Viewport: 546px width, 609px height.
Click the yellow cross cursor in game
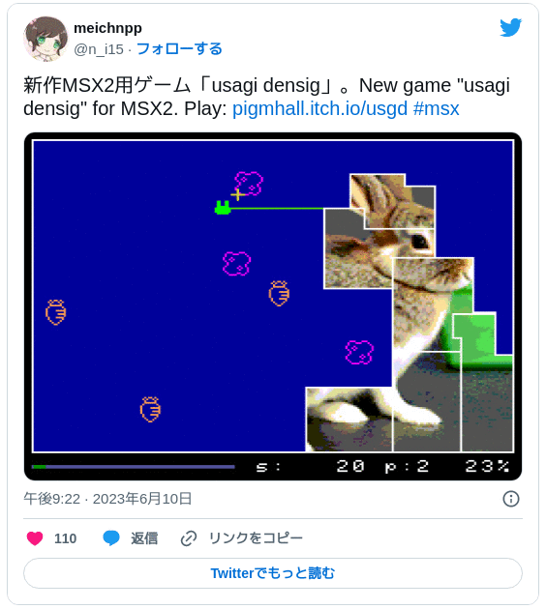click(237, 194)
